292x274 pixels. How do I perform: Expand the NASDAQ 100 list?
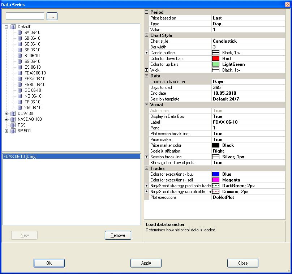(x=7, y=119)
